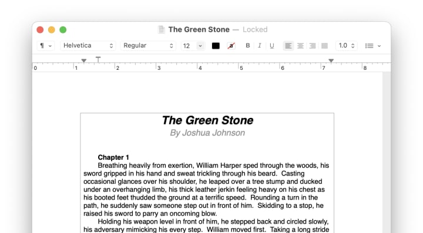Click the line beginning Breathing heavily from exertion

pos(213,166)
